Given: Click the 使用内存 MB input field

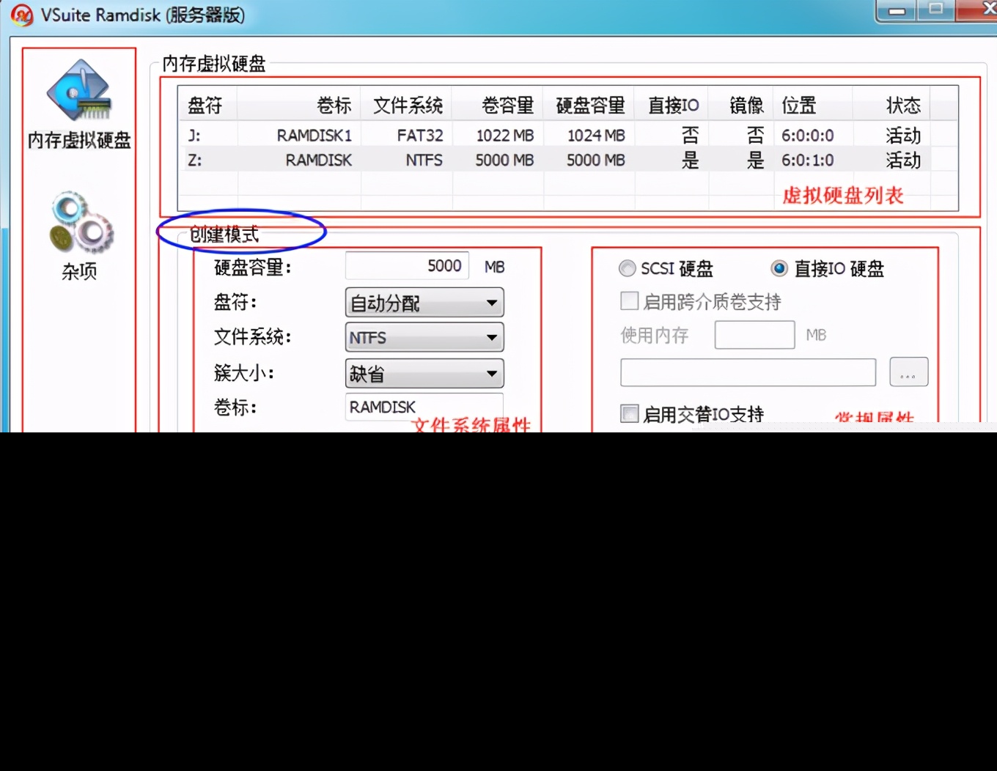Looking at the screenshot, I should point(755,335).
